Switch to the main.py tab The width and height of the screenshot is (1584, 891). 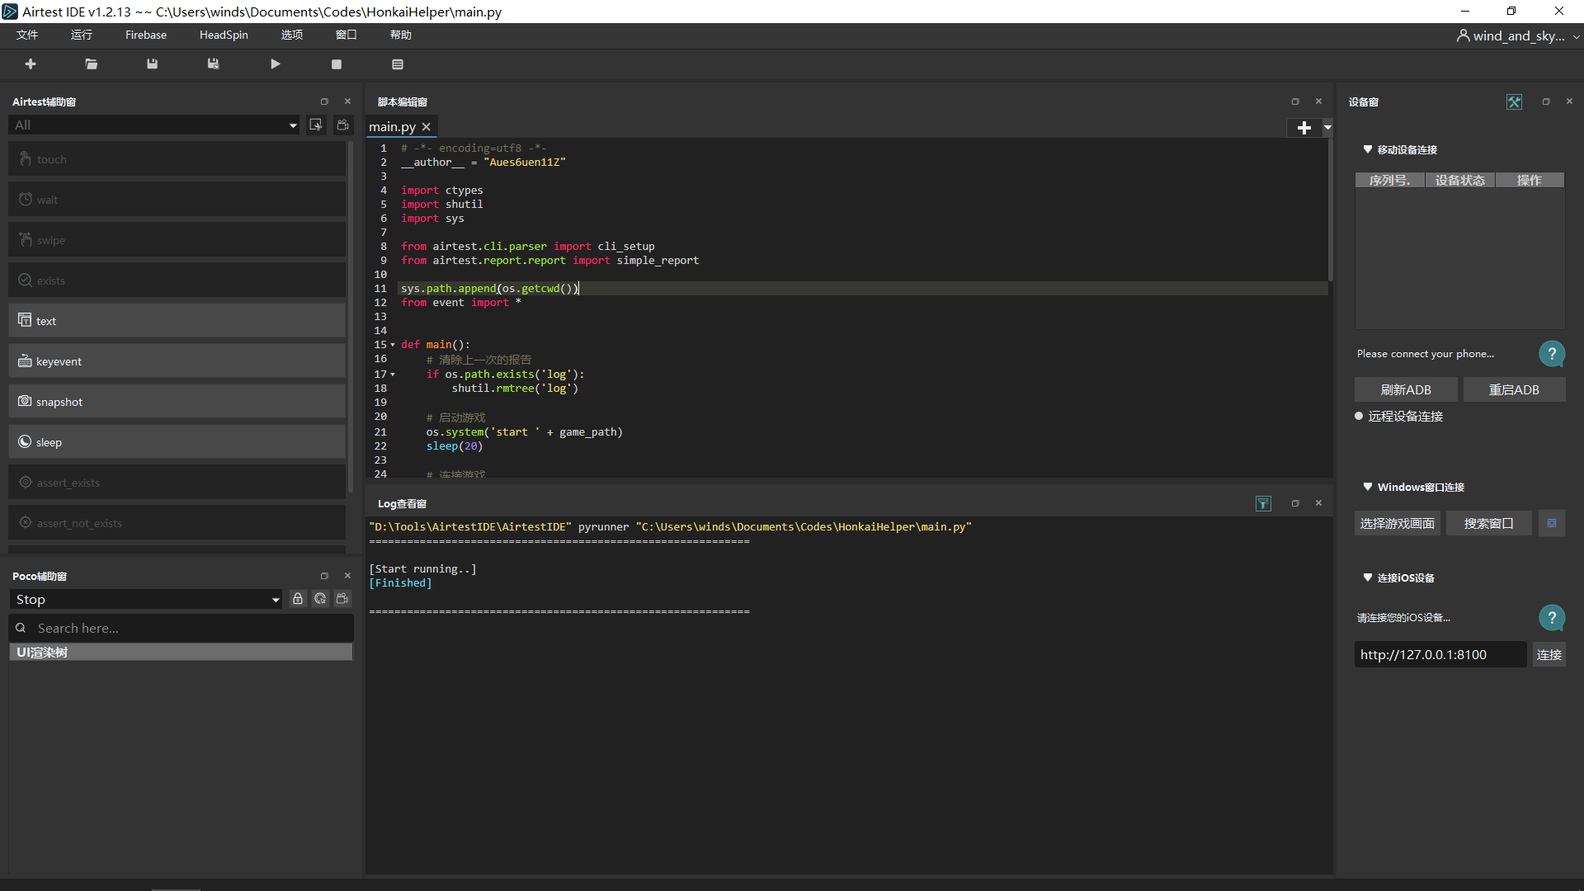pyautogui.click(x=392, y=127)
